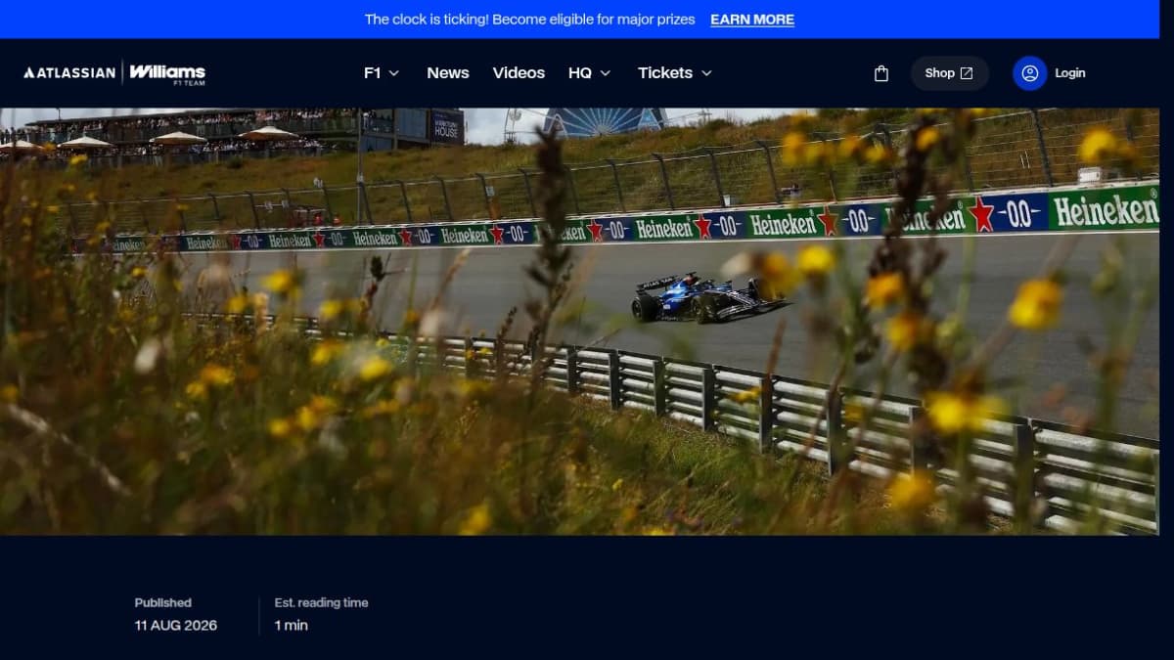Screen dimensions: 1174x660
Task: Go to the Videos section
Action: 519,73
